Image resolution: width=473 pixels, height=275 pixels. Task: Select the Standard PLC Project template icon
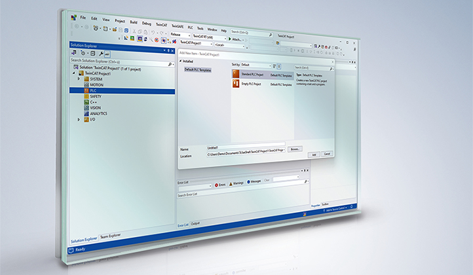click(x=236, y=75)
